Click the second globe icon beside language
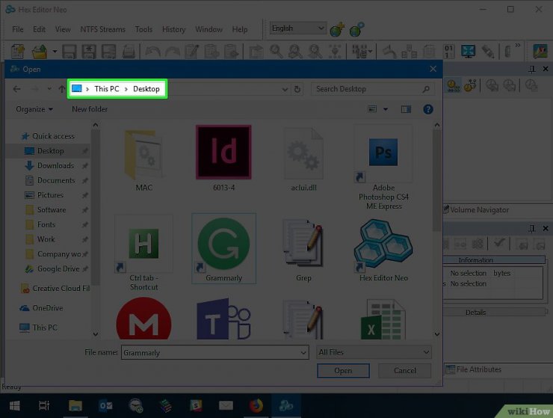Viewport: 553px width, 418px height. (357, 30)
